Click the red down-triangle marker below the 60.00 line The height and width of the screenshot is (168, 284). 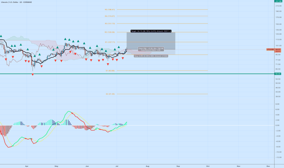pyautogui.click(x=33, y=75)
